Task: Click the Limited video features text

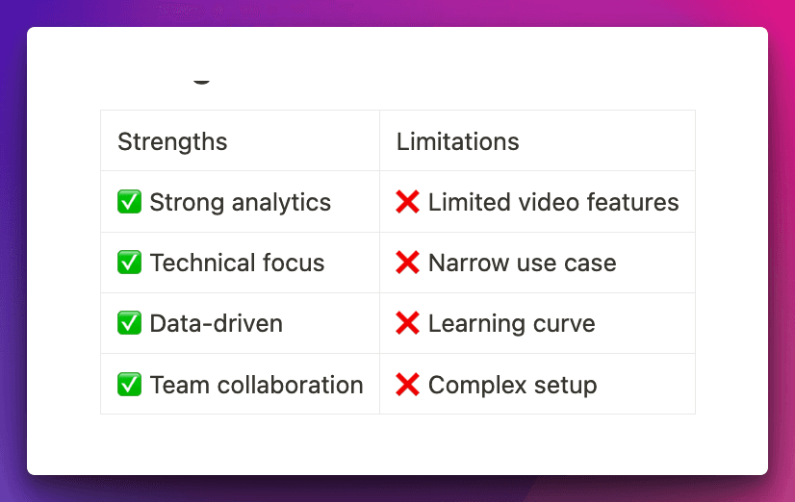Action: 553,202
